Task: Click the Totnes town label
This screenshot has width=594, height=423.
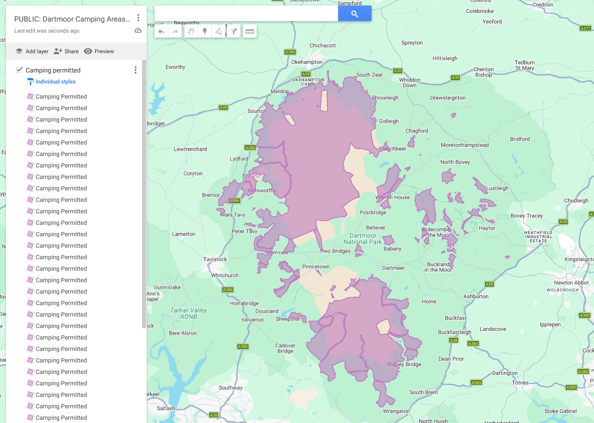Action: point(520,383)
